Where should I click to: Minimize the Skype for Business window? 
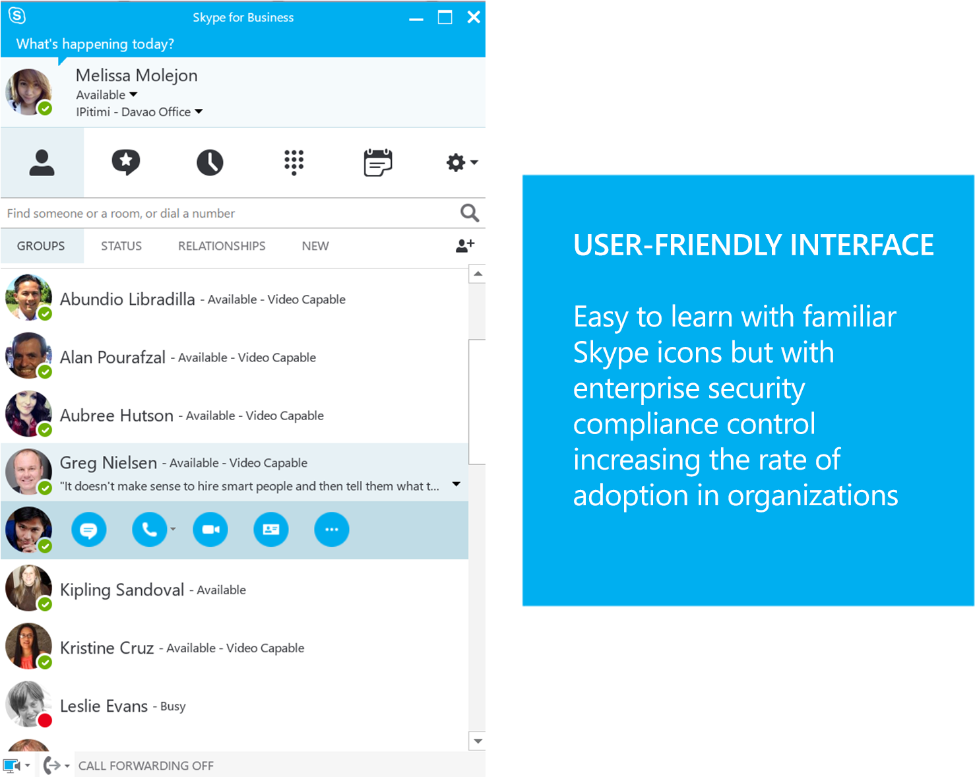click(416, 20)
